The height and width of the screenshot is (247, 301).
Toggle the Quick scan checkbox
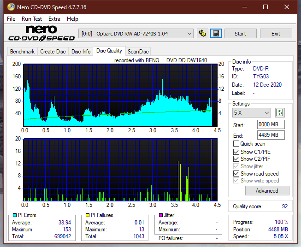pos(236,144)
